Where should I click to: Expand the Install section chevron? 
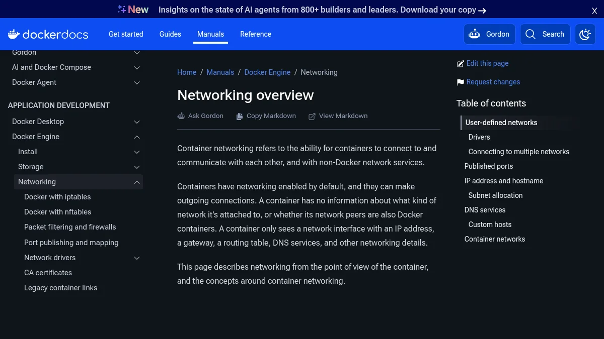tap(137, 152)
